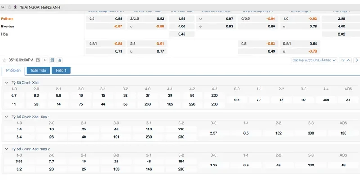The height and width of the screenshot is (180, 360).
Task: Click the jersey icon beside match time
Action: pyautogui.click(x=38, y=60)
